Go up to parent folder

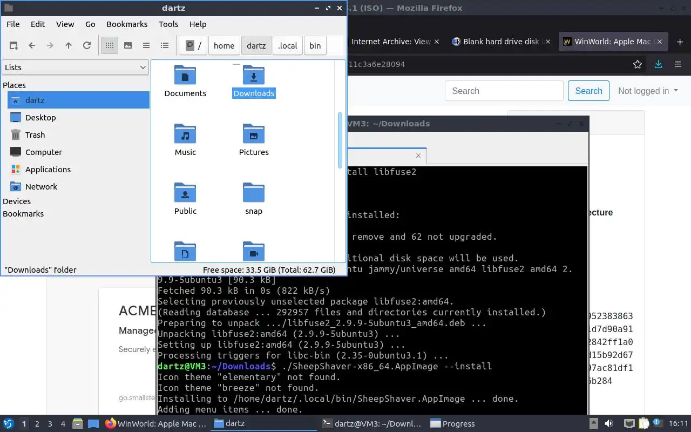(69, 46)
